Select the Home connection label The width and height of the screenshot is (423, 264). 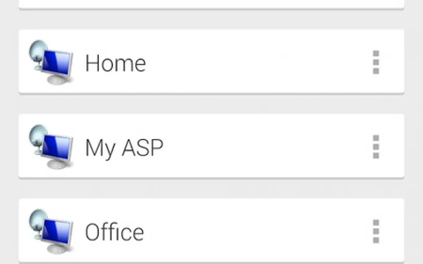click(116, 63)
